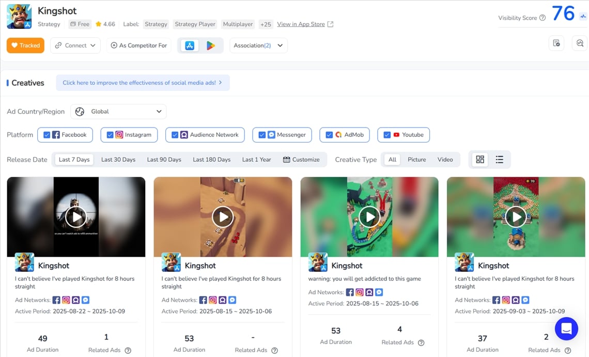
Task: Click the orange Tracked button
Action: point(25,45)
